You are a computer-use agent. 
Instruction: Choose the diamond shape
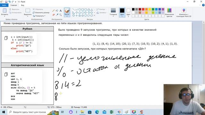pos(77,13)
